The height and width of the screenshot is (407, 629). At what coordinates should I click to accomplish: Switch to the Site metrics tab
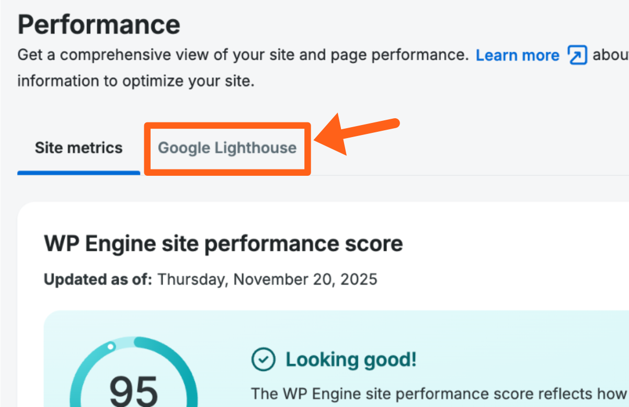(78, 148)
